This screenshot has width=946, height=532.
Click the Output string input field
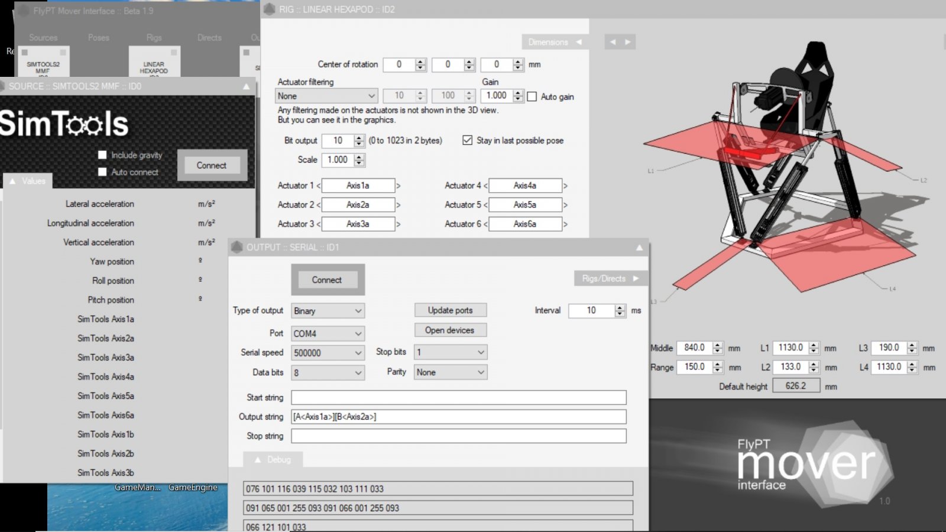458,417
